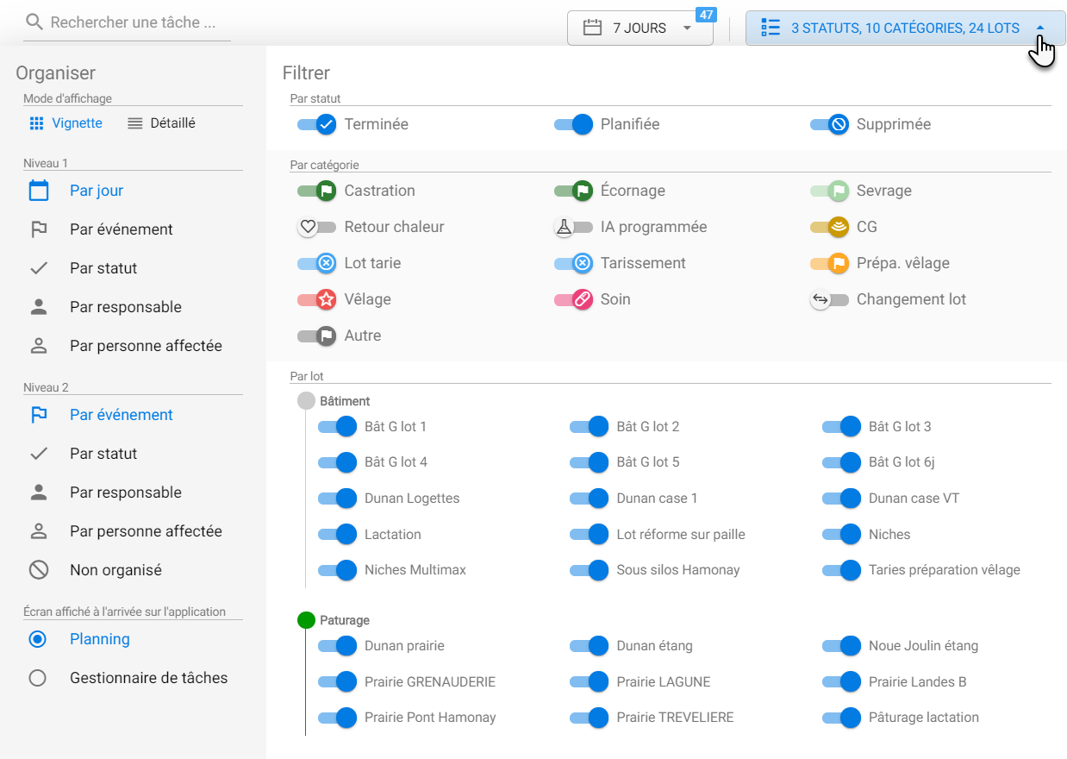Image resolution: width=1067 pixels, height=759 pixels.
Task: Disable the Prairie LAGUNE switch
Action: [590, 681]
